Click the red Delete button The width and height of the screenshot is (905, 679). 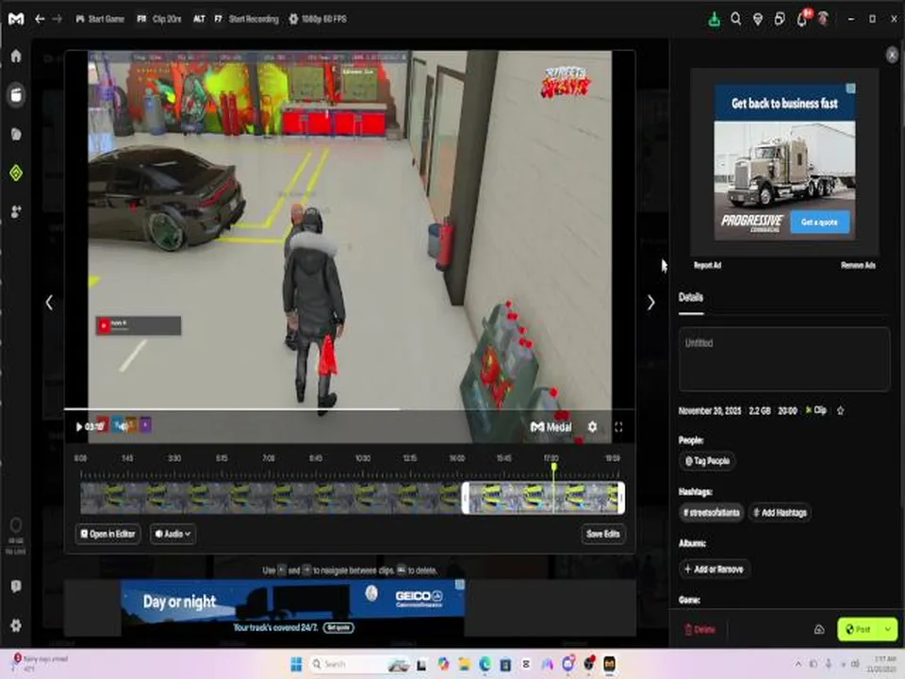pos(700,629)
